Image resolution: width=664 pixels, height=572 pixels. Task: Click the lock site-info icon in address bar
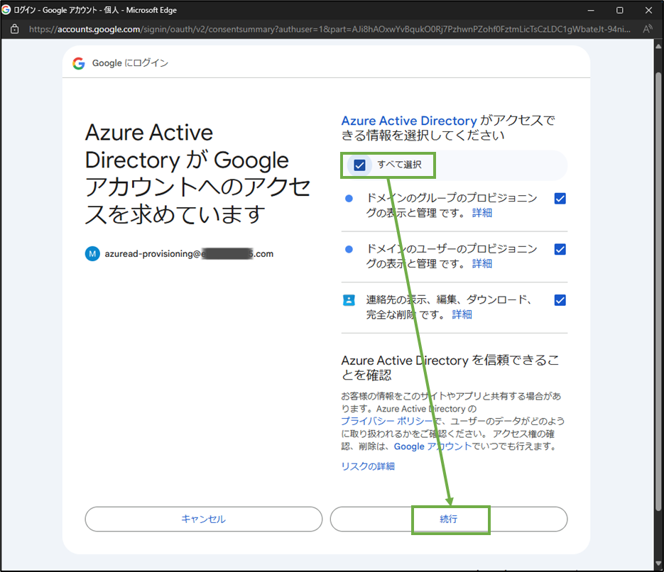(x=14, y=29)
